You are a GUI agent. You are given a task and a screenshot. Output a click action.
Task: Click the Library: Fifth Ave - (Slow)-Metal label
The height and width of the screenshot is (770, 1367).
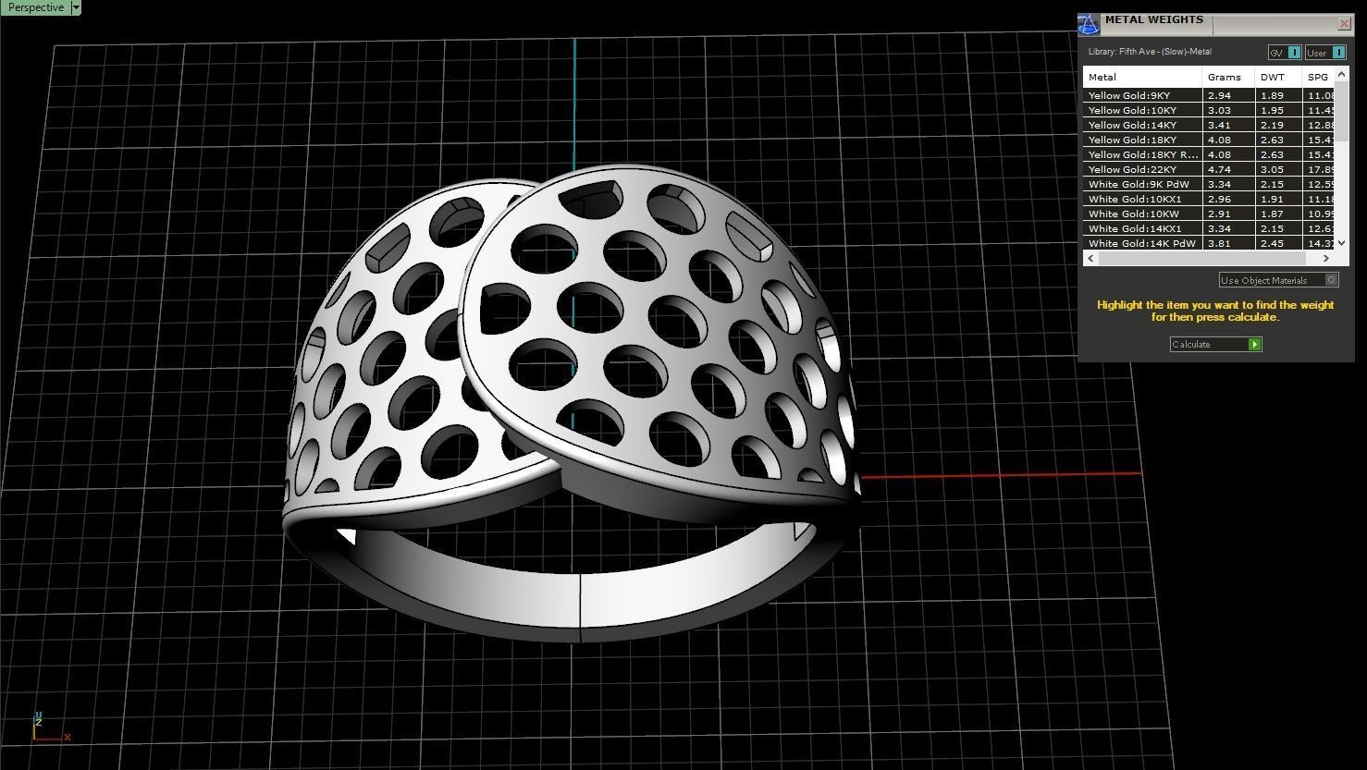[1150, 52]
